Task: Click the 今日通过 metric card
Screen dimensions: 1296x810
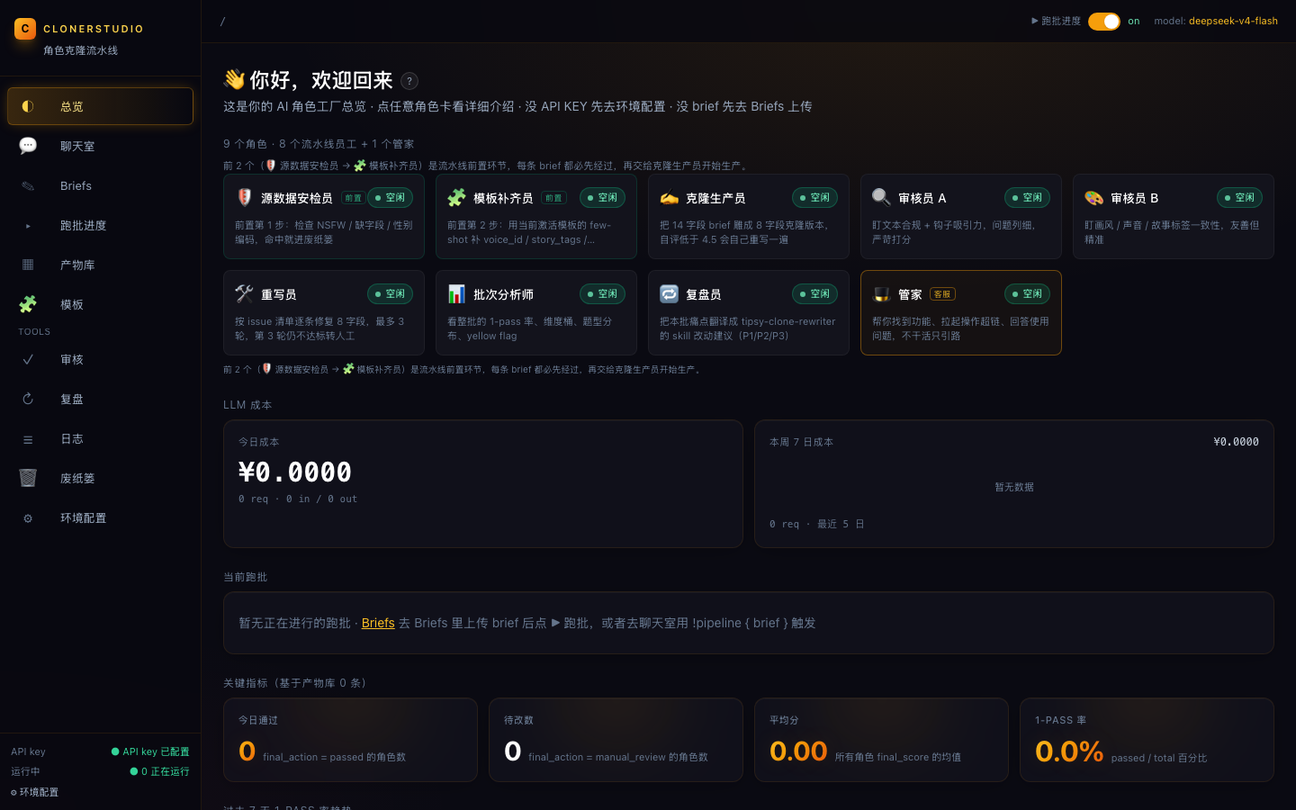Action: [x=350, y=740]
